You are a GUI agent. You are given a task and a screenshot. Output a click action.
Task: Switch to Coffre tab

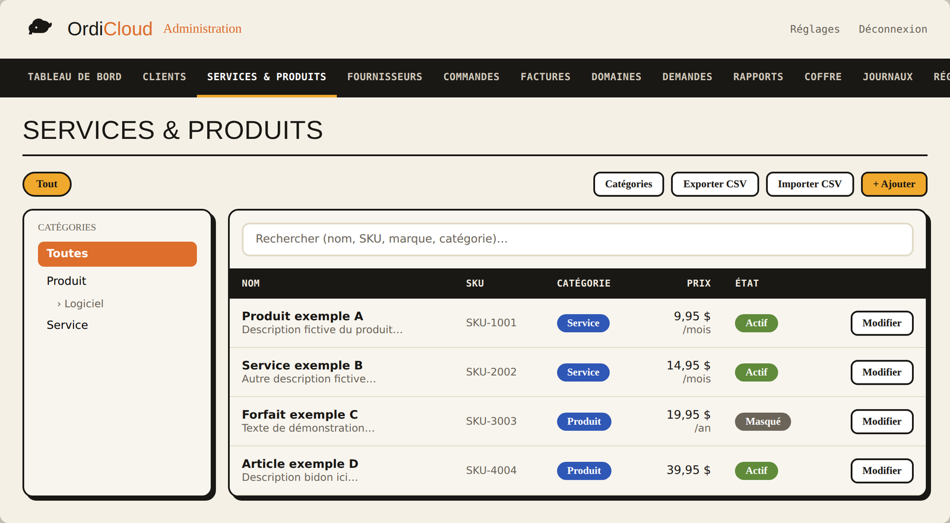pyautogui.click(x=823, y=77)
